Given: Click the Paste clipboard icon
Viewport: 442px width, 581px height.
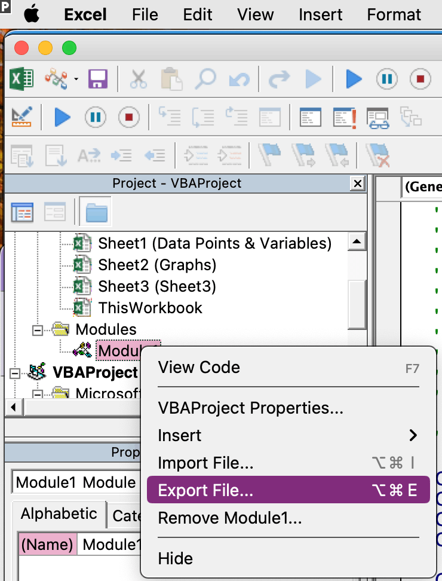Looking at the screenshot, I should [171, 78].
